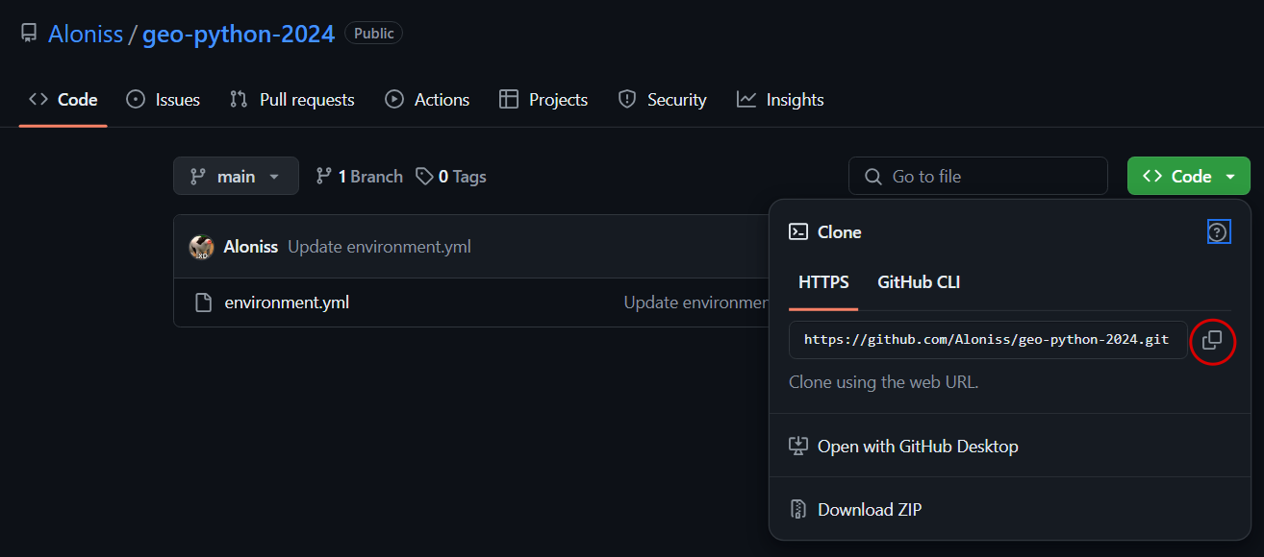Switch to the GitHub CLI tab
Viewport: 1264px width, 557px height.
(918, 282)
